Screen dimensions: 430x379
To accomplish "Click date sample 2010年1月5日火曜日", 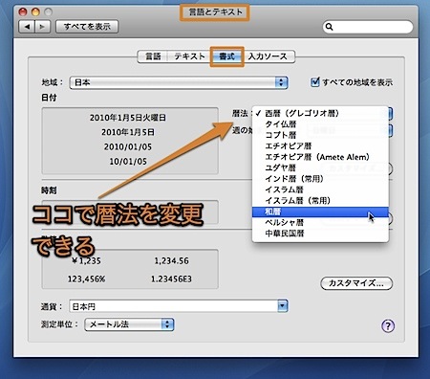I will (x=128, y=118).
